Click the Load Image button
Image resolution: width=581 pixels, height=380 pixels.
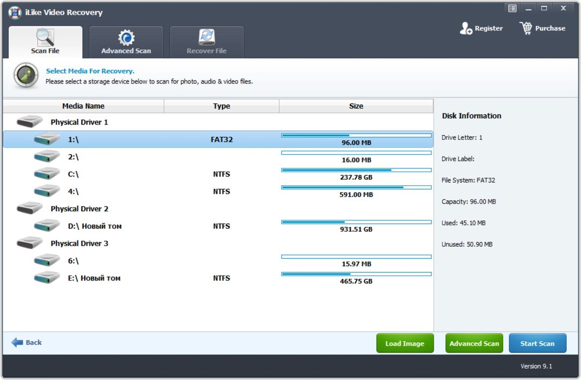(x=405, y=343)
